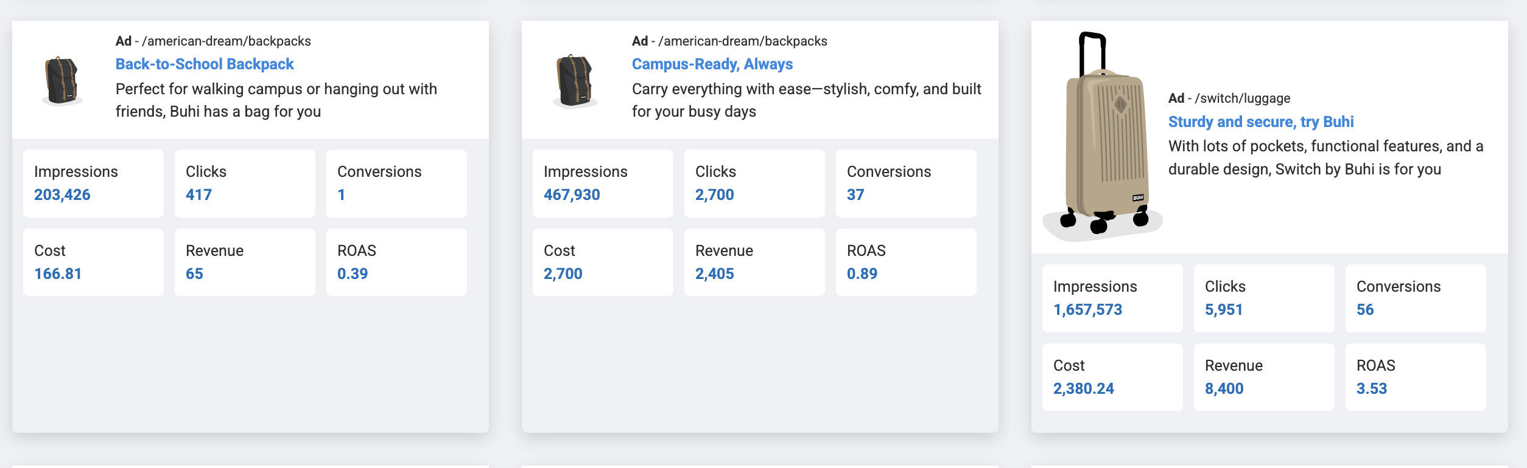Select Clicks value 5,951
Image resolution: width=1527 pixels, height=468 pixels.
1224,310
